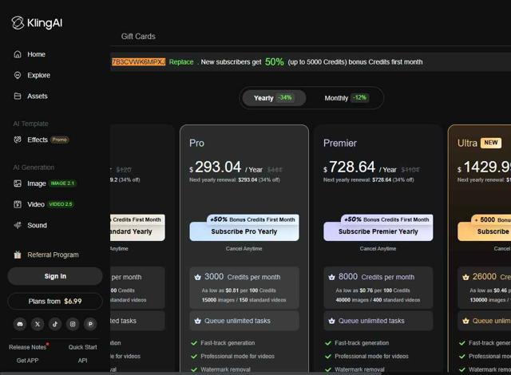Open the Discord social icon
The height and width of the screenshot is (375, 511).
(20, 324)
